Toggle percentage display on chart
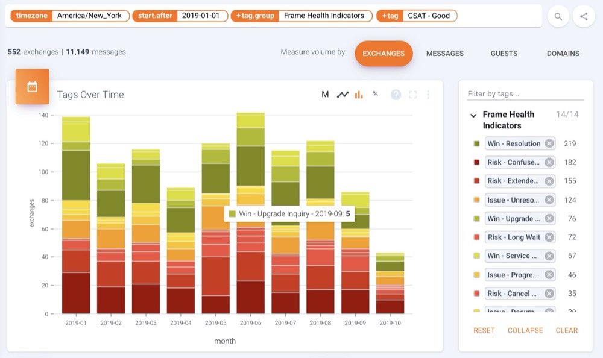603x358 pixels. [x=375, y=94]
